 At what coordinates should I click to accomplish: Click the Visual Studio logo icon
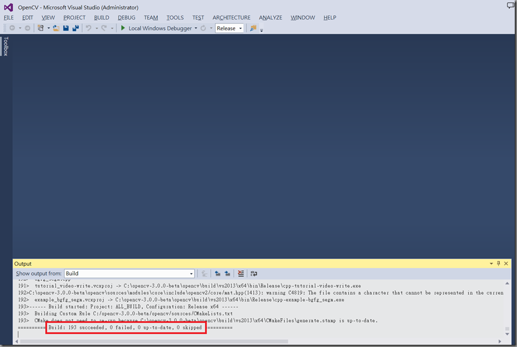click(8, 7)
